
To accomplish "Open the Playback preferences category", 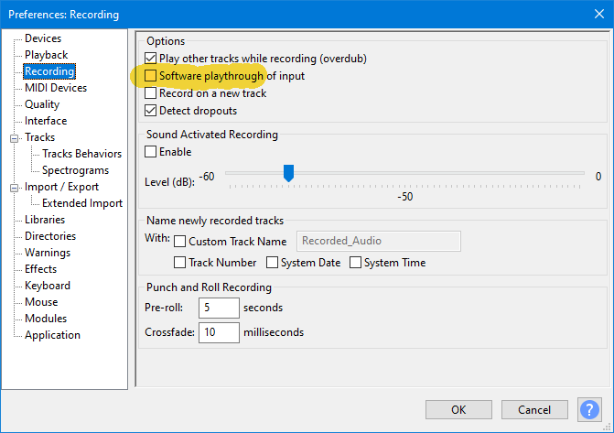I will [x=46, y=55].
